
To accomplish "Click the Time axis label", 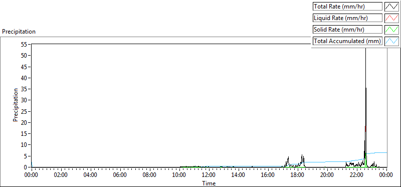I will 209,183.
